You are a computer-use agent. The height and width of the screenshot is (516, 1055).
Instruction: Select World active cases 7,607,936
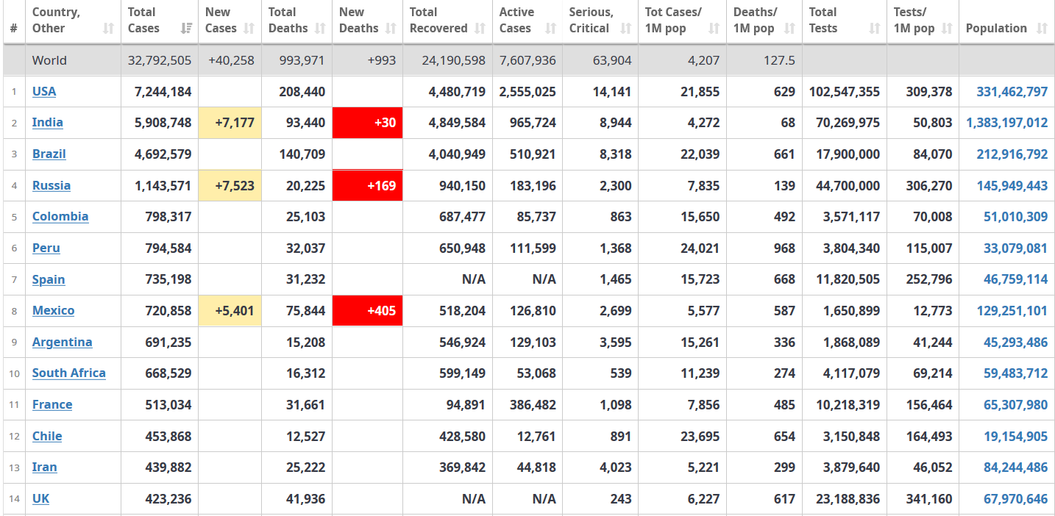click(527, 60)
